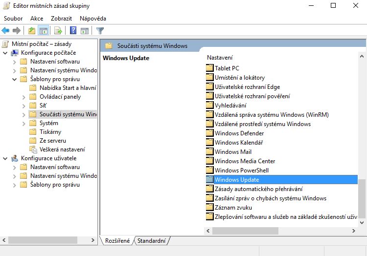The width and height of the screenshot is (367, 256).
Task: Expand the Součásti systému Windows tree node
Action: [x=23, y=115]
